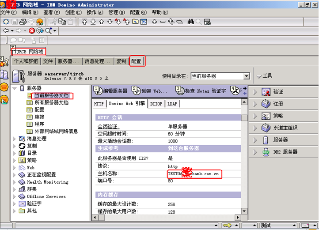Click the Search magnifier toolbar icon
The height and width of the screenshot is (230, 319).
[49, 31]
